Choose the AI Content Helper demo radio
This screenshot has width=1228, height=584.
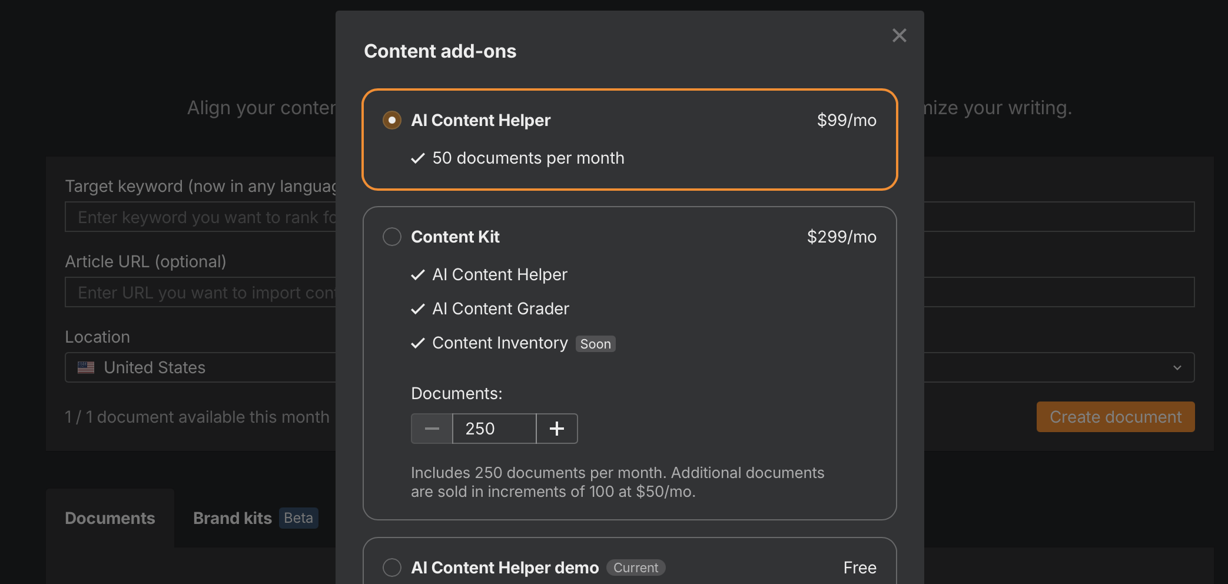(392, 568)
